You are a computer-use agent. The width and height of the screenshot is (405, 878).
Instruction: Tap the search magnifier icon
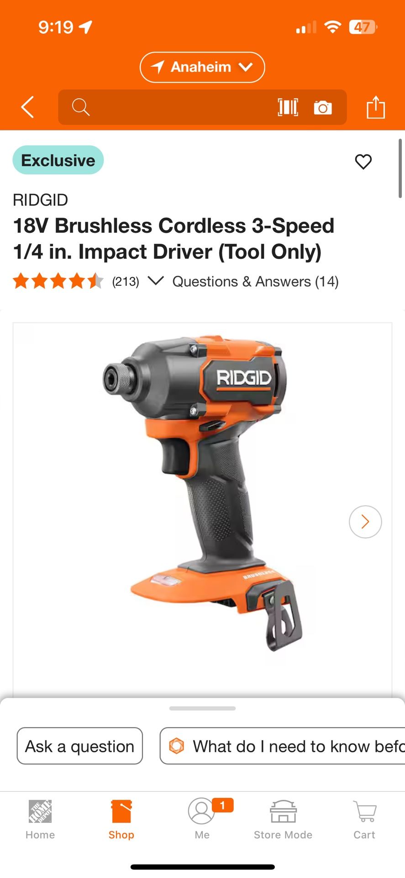pos(80,107)
